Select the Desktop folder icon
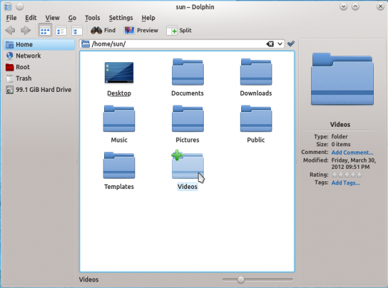This screenshot has width=388, height=288. (x=119, y=72)
